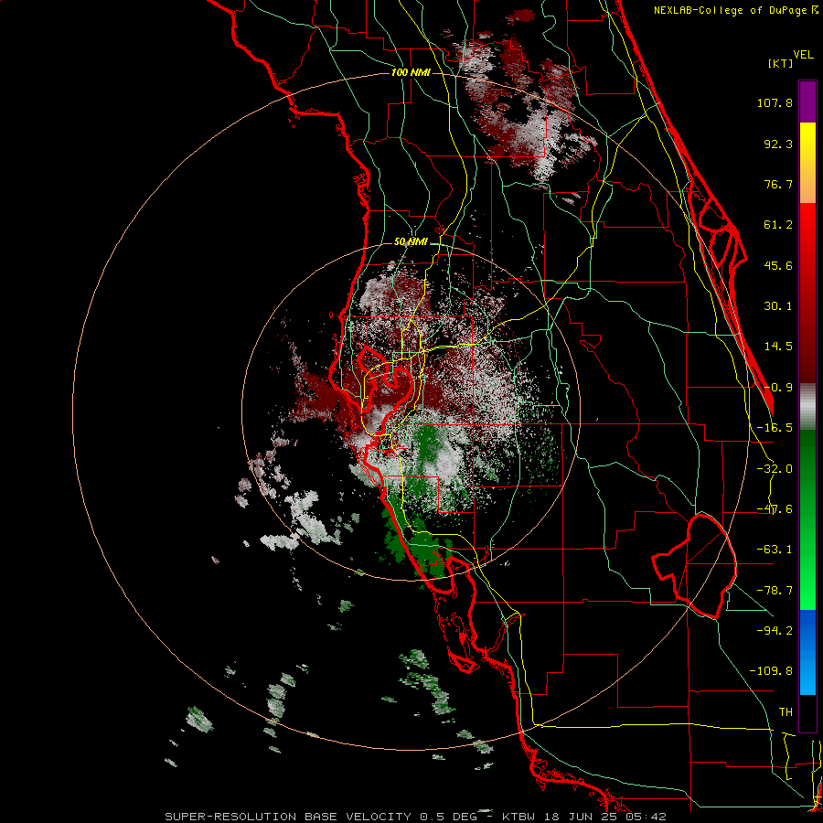The image size is (823, 823).
Task: Click the purple segment of velocity color bar
Action: tap(807, 102)
